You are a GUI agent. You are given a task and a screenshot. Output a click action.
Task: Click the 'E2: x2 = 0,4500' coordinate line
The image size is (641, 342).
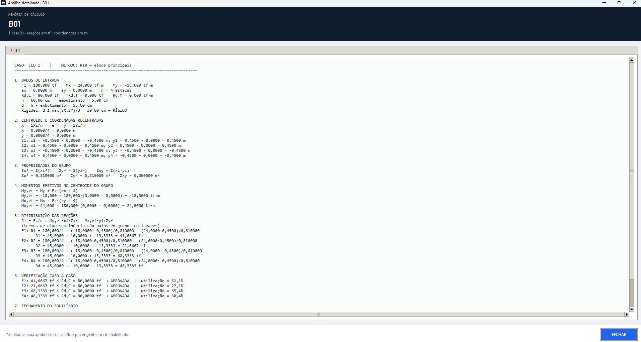(x=101, y=145)
